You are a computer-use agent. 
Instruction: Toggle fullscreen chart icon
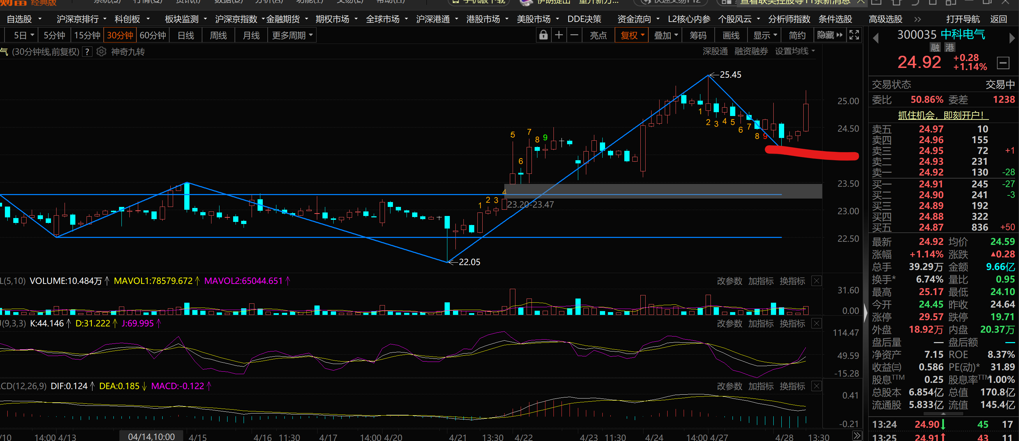tap(854, 36)
